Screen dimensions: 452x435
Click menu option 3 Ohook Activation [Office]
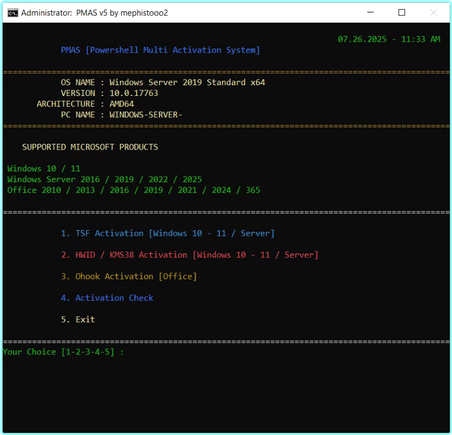pyautogui.click(x=129, y=276)
